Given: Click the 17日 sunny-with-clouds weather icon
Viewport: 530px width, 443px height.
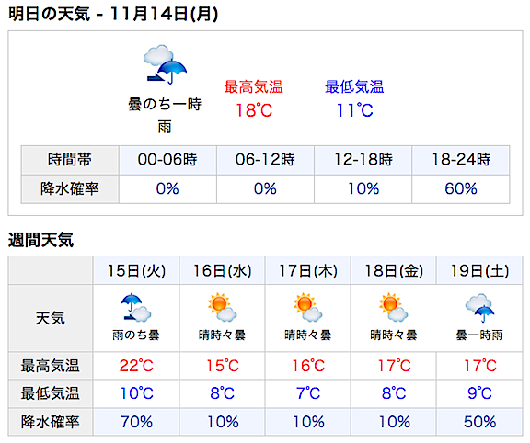Looking at the screenshot, I should tap(307, 307).
